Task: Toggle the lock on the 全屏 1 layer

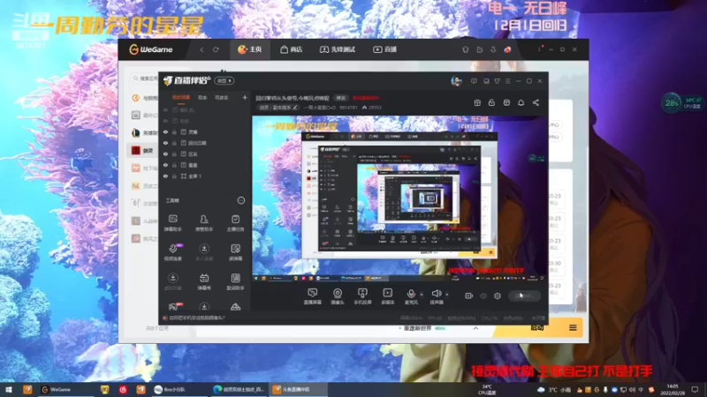Action: [x=174, y=176]
